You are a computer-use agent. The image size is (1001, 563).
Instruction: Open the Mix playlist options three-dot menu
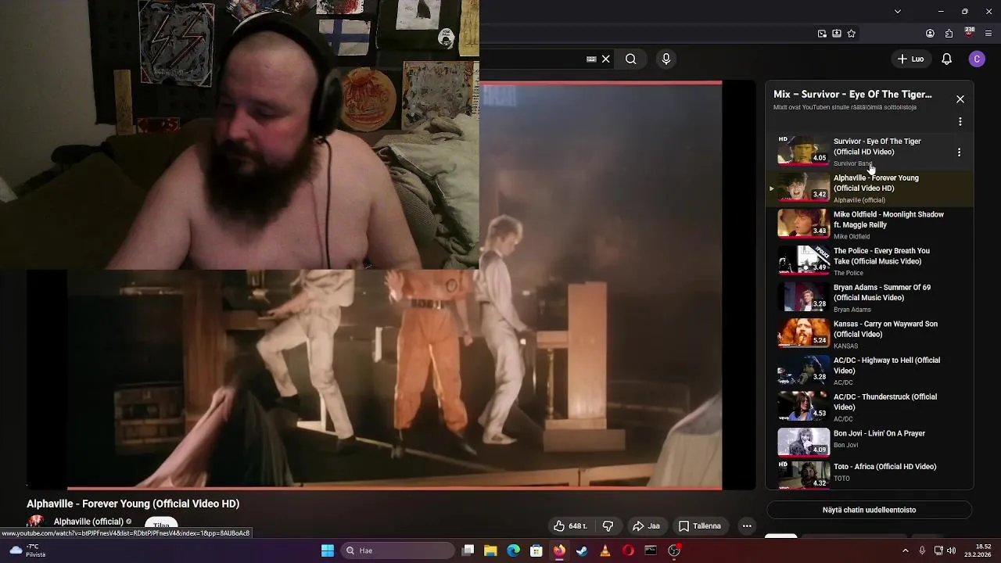tap(960, 122)
